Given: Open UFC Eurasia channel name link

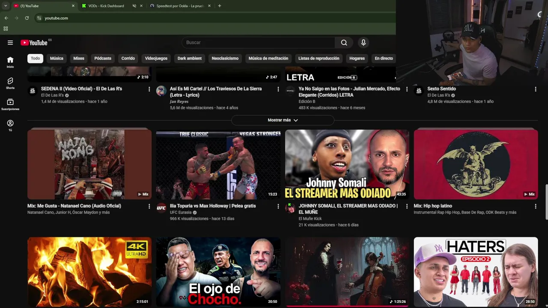Looking at the screenshot, I should [x=181, y=213].
